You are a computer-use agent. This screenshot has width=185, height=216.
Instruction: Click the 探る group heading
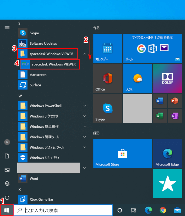[x=96, y=133]
